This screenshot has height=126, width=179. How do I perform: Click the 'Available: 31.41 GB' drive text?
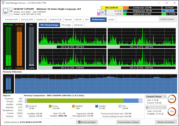coord(155,114)
